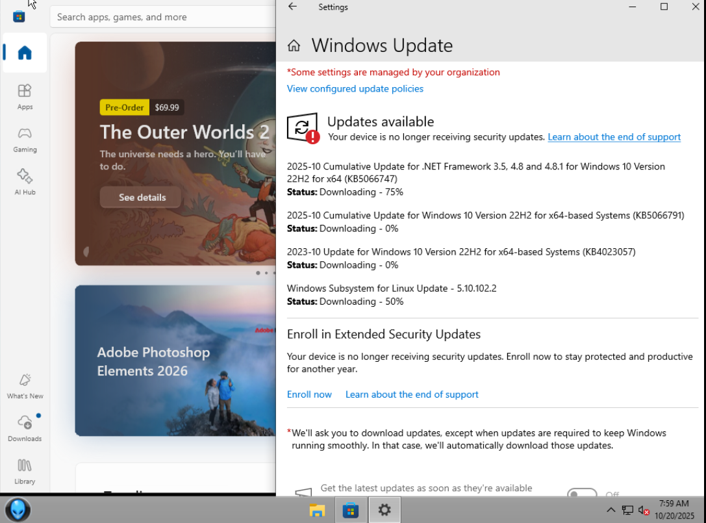Viewport: 706px width, 523px height.
Task: Open the Apps section in Store
Action: pos(25,97)
